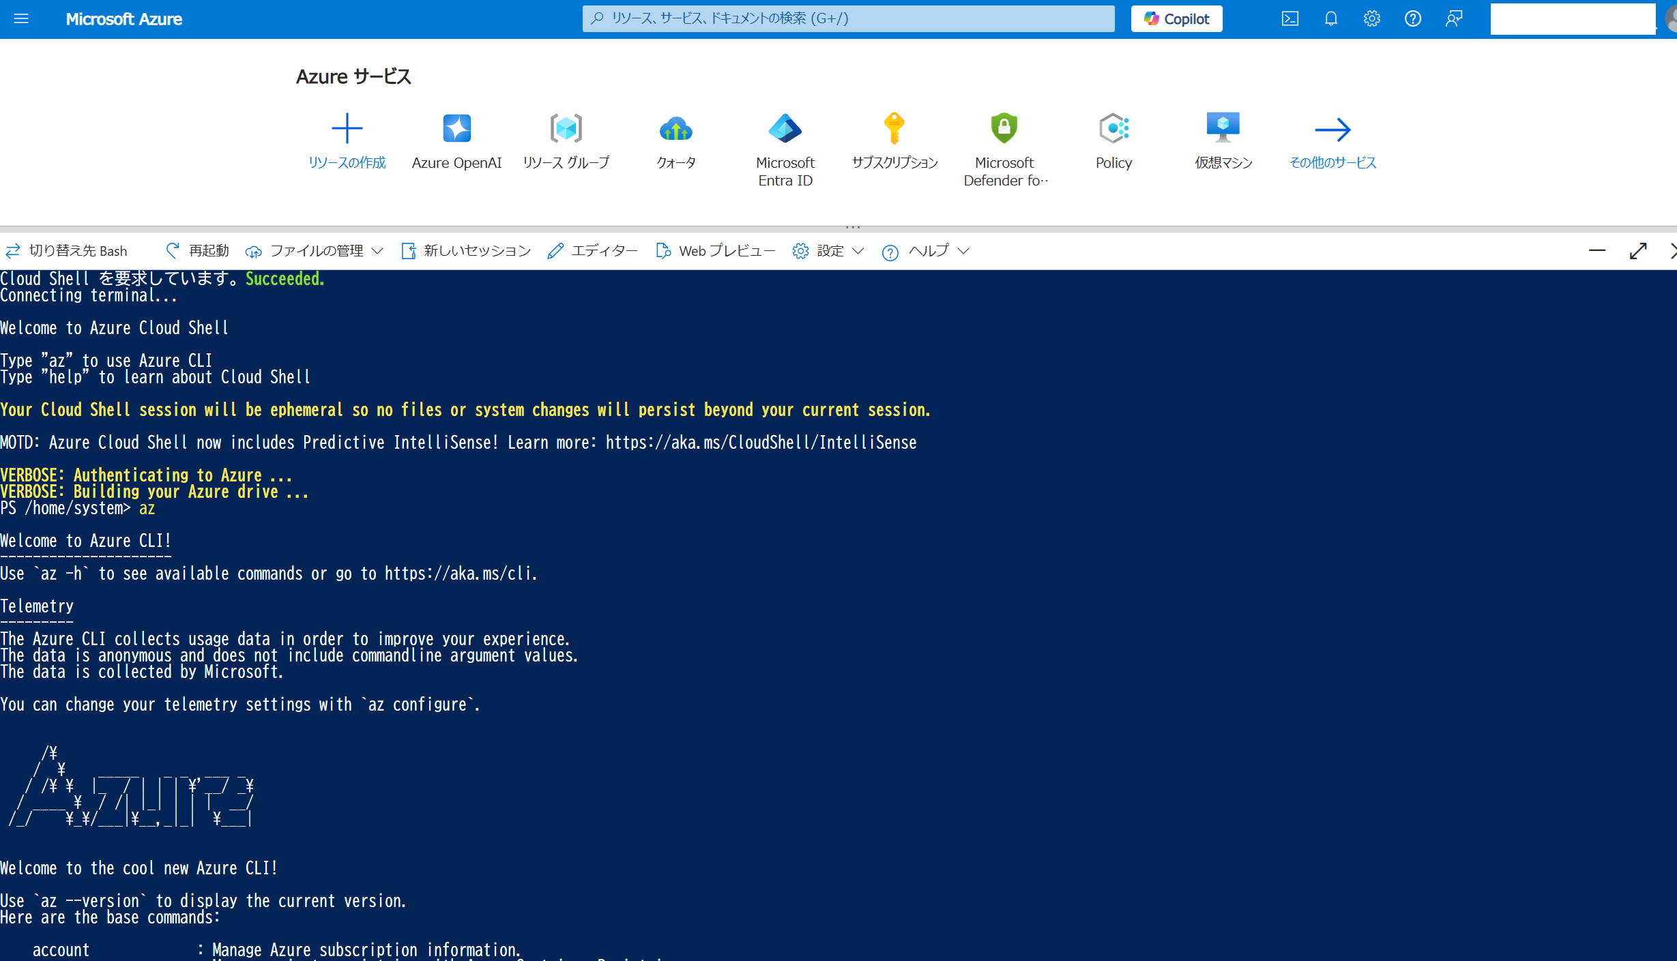Open the hamburger portal menu

click(21, 18)
